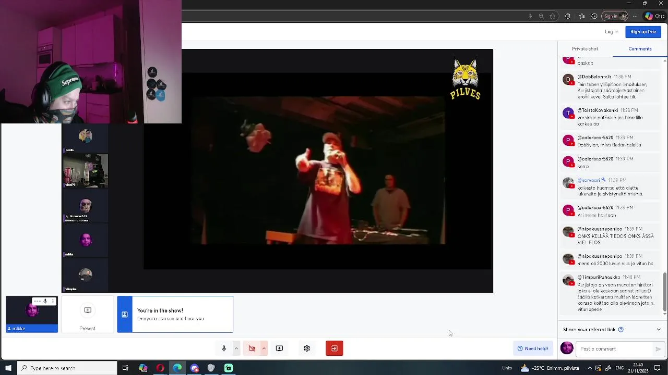Screen dimensions: 668x375
Task: Open the weather widget showing -25°C
Action: click(550, 368)
